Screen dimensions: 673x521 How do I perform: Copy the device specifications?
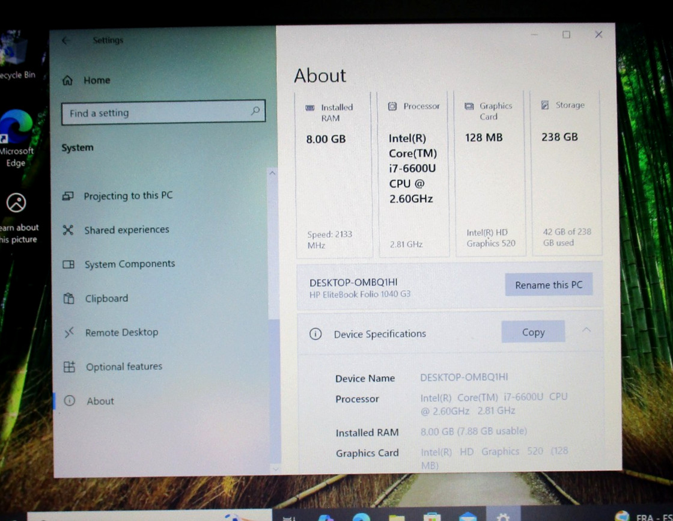pos(533,332)
